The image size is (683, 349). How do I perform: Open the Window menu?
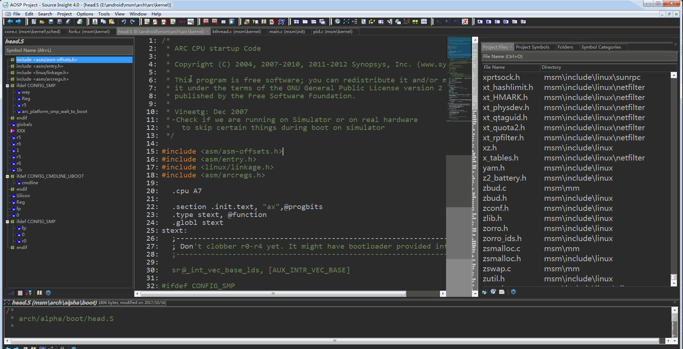[x=138, y=14]
